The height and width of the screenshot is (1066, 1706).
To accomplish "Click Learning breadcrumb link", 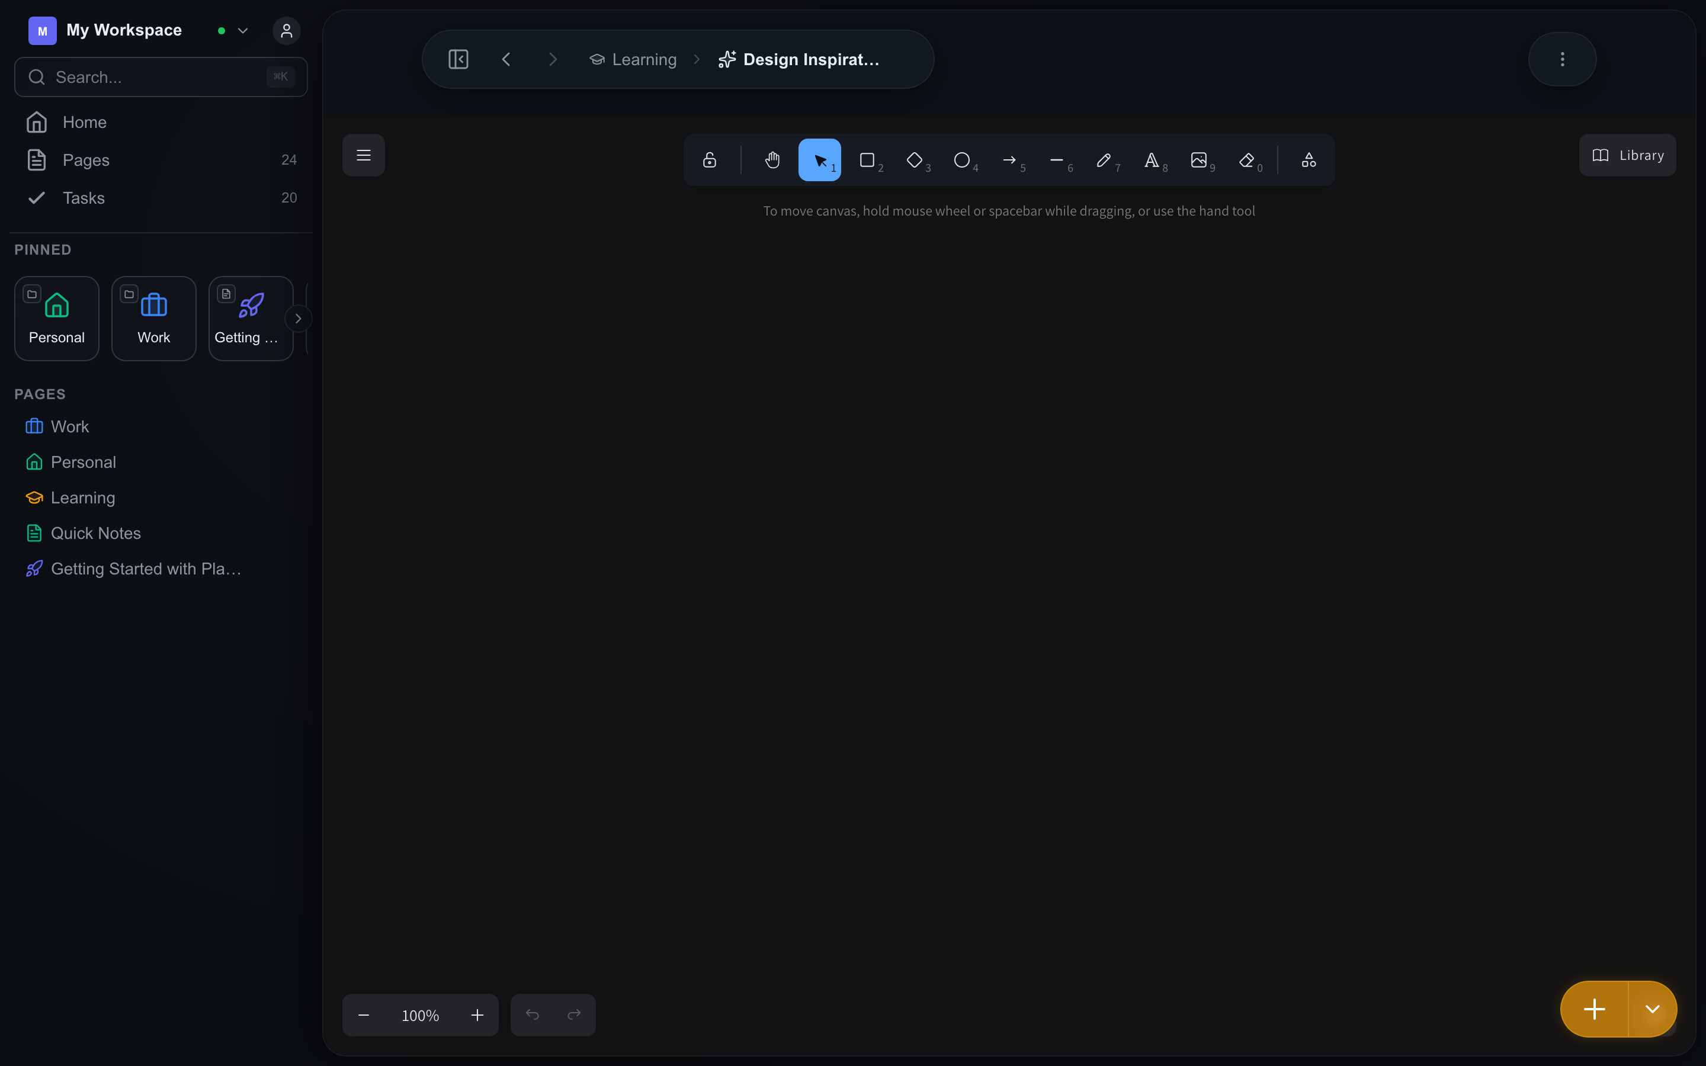I will pyautogui.click(x=643, y=60).
